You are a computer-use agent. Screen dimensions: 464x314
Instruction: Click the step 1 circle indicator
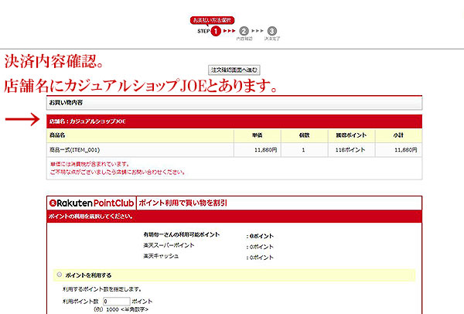216,31
